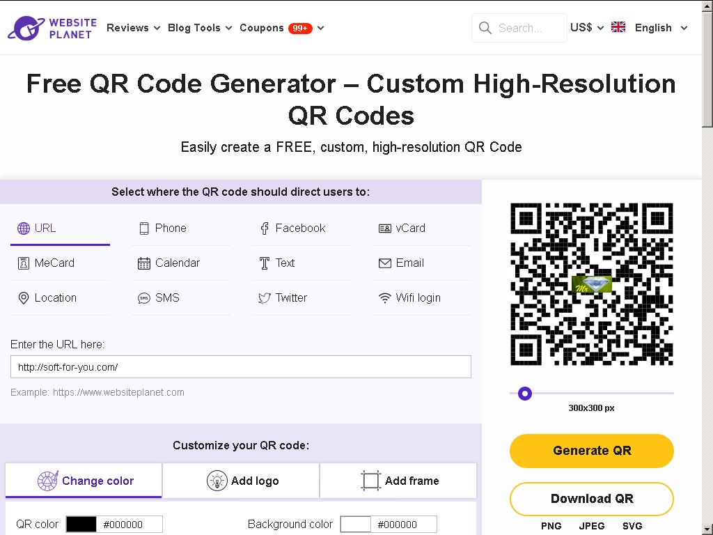The image size is (713, 535).
Task: Click the Background color hex field
Action: (404, 525)
